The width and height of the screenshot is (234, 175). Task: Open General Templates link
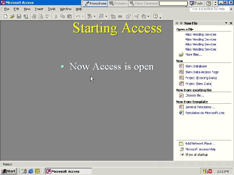(200, 107)
